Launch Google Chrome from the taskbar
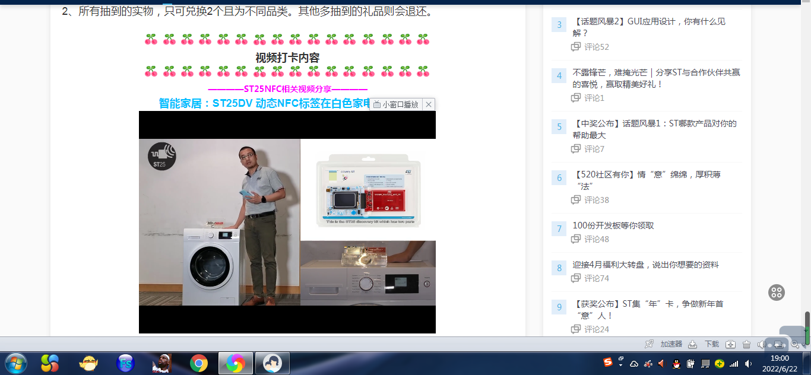The image size is (811, 375). coord(199,363)
